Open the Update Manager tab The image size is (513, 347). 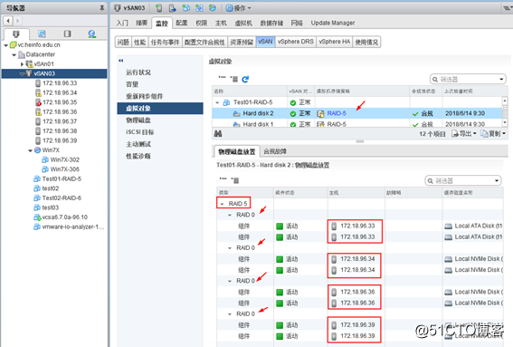333,23
